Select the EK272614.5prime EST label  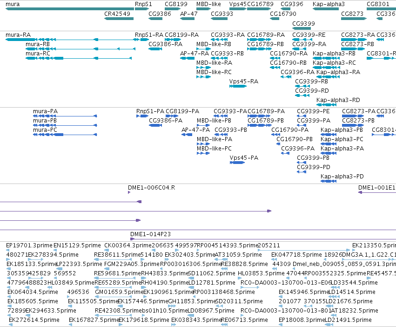click(34, 320)
